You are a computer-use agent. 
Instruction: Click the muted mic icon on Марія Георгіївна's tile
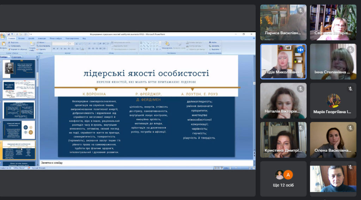(x=350, y=89)
